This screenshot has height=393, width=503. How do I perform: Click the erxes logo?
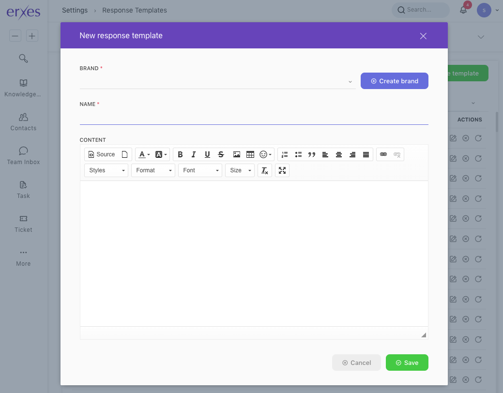23,12
